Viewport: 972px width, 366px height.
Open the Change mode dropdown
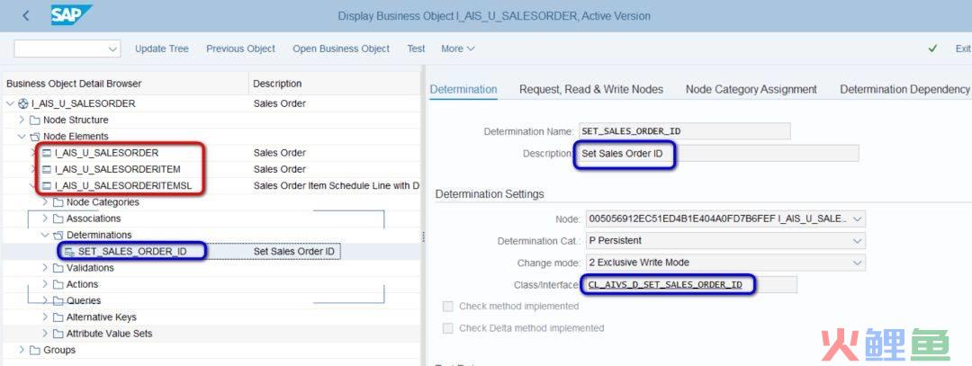click(x=858, y=263)
